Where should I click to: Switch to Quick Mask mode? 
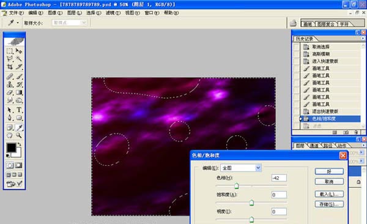[x=19, y=165]
